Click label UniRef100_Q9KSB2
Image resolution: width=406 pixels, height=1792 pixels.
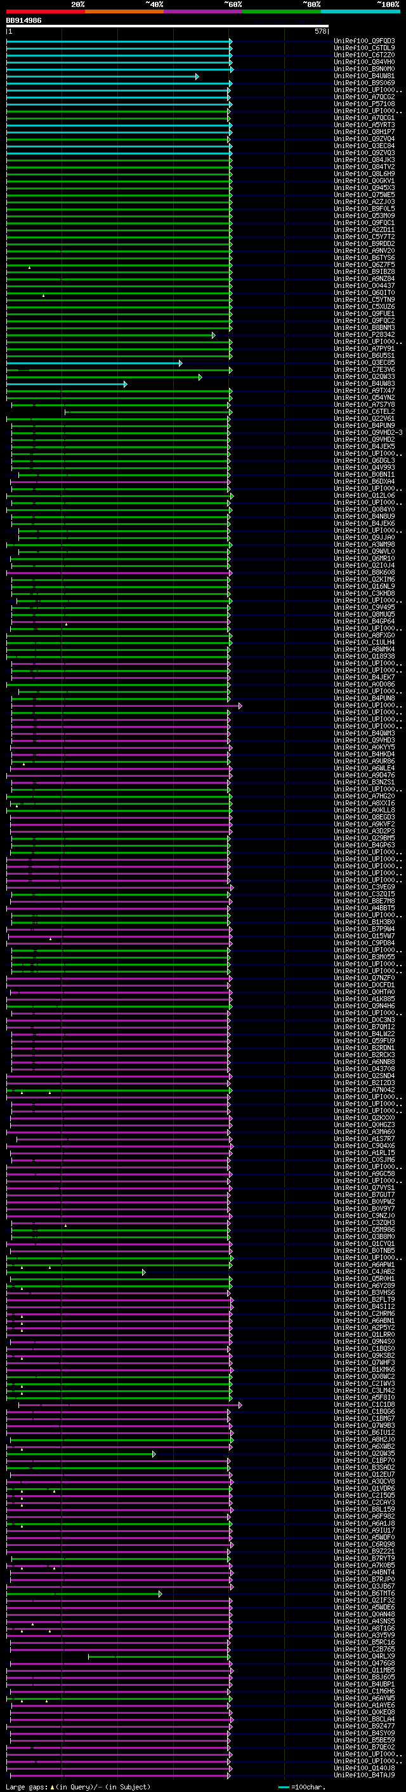tap(364, 1355)
